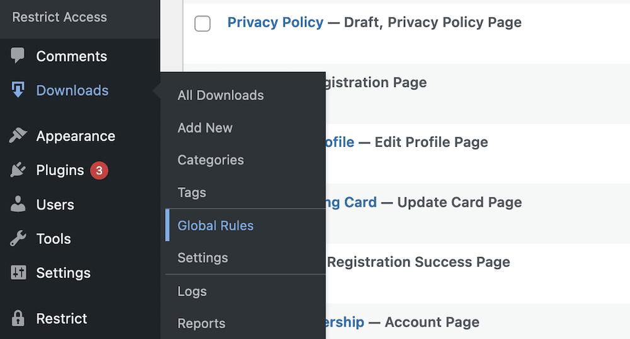Click the 'gistration Page' label
This screenshot has width=630, height=339.
click(x=376, y=83)
